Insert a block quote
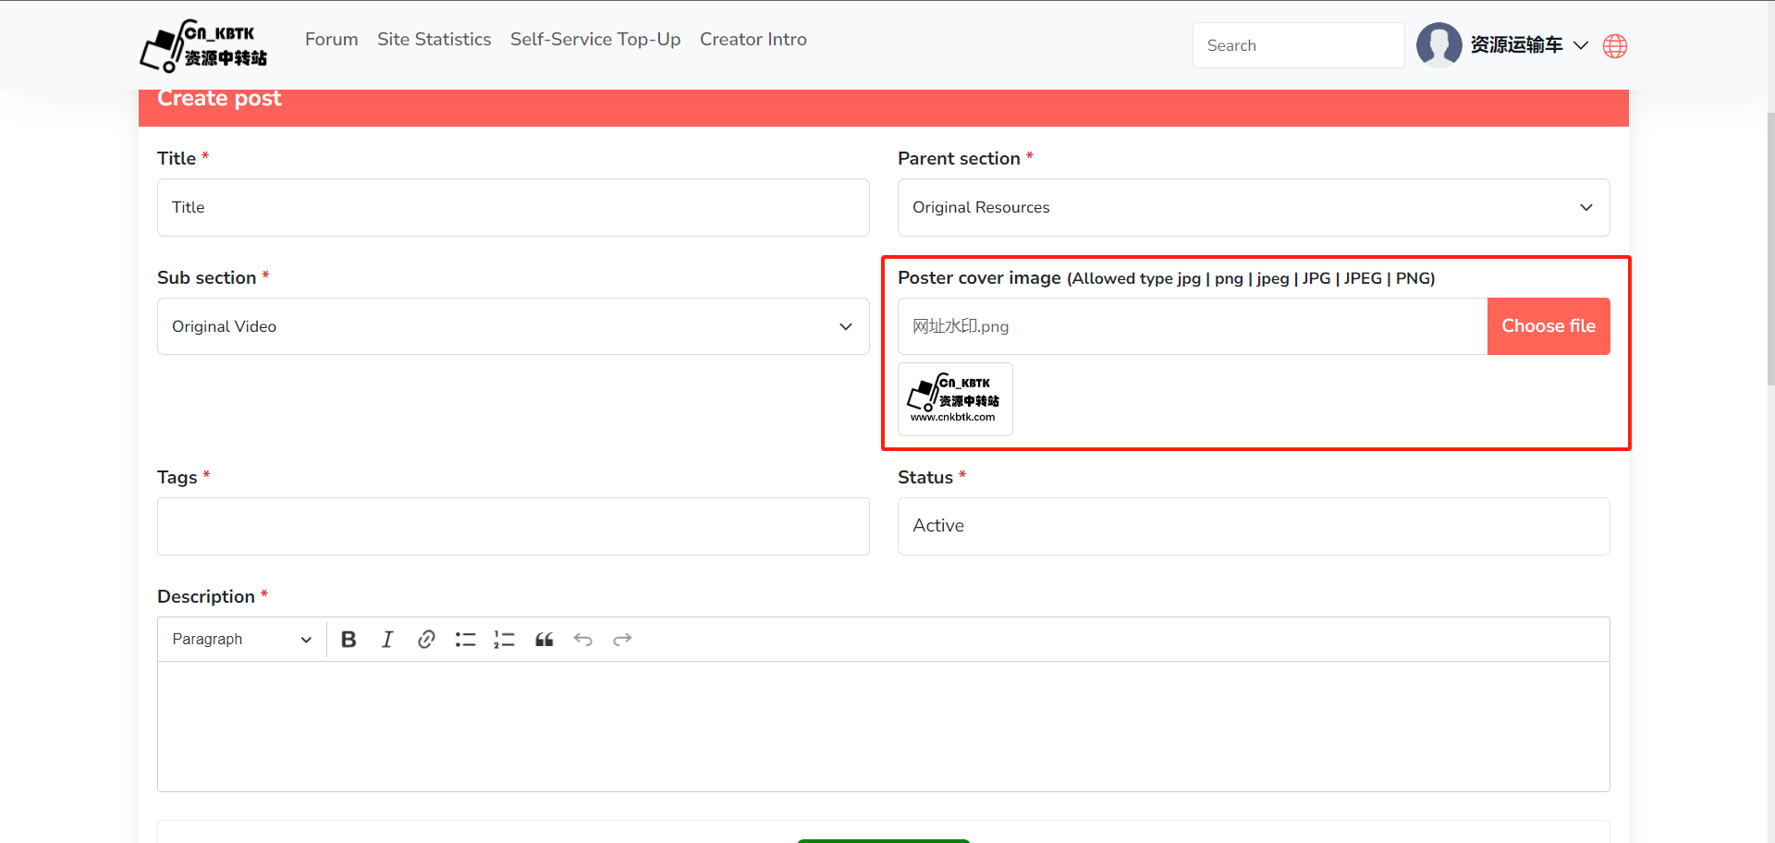The width and height of the screenshot is (1775, 843). pyautogui.click(x=544, y=640)
